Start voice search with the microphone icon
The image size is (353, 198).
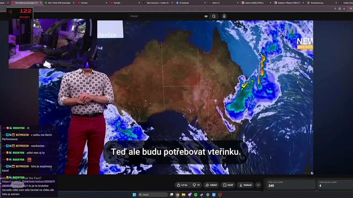[224, 16]
